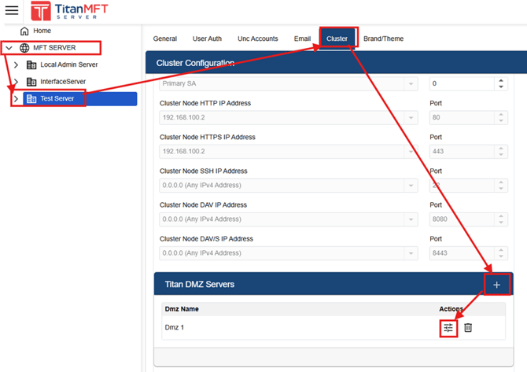Switch to the Brand/Theme tab
The height and width of the screenshot is (372, 527).
(384, 39)
